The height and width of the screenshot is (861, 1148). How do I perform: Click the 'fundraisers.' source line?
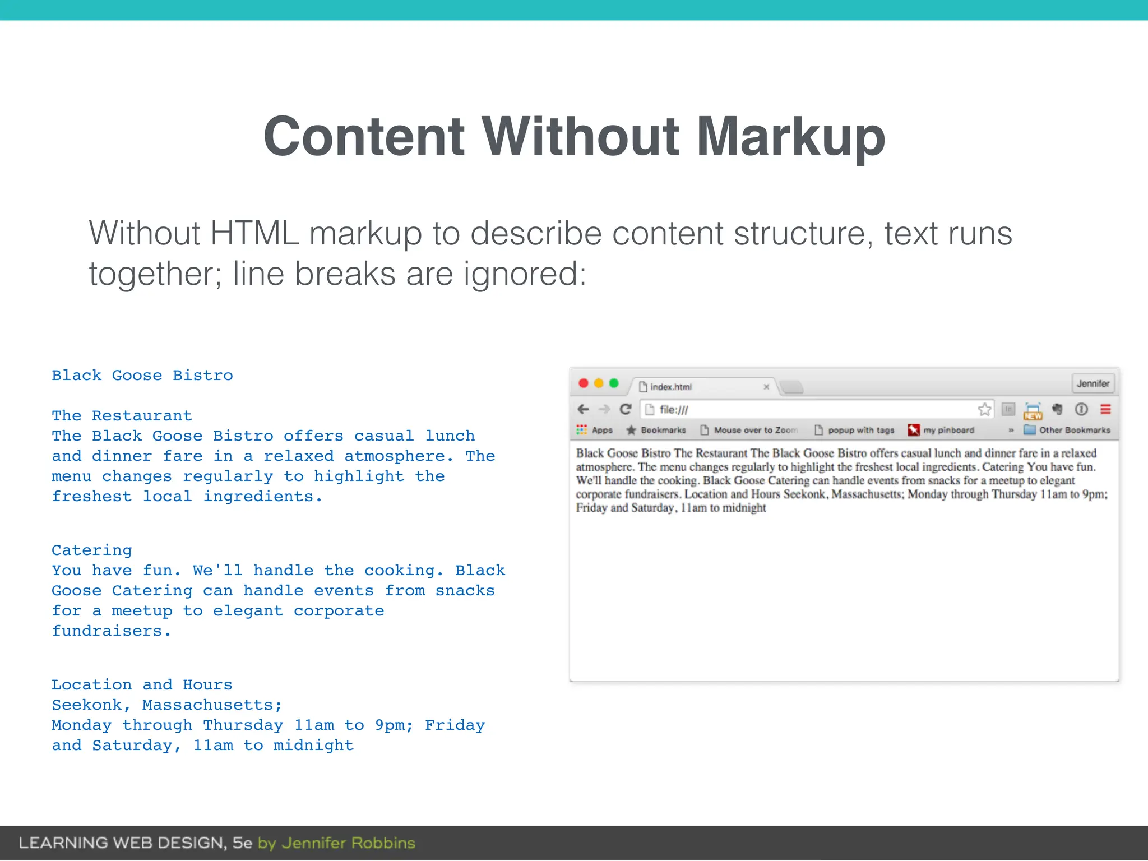[112, 631]
